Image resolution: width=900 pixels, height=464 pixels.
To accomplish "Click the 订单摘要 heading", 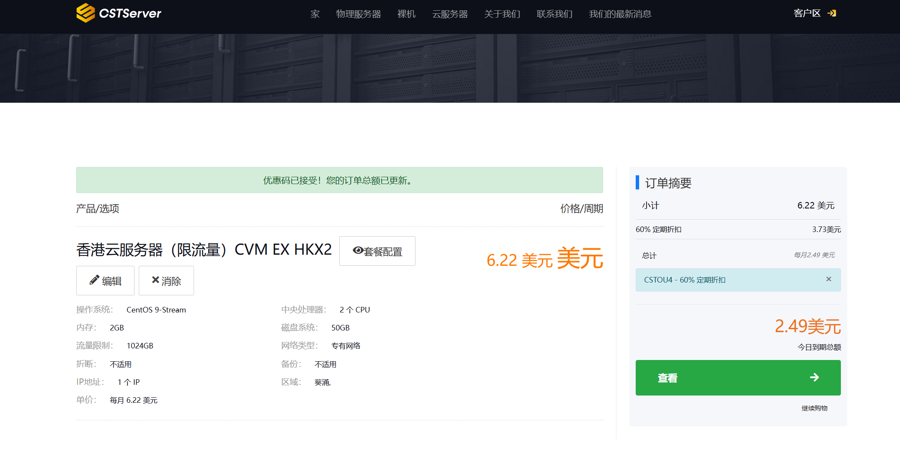I will coord(668,183).
